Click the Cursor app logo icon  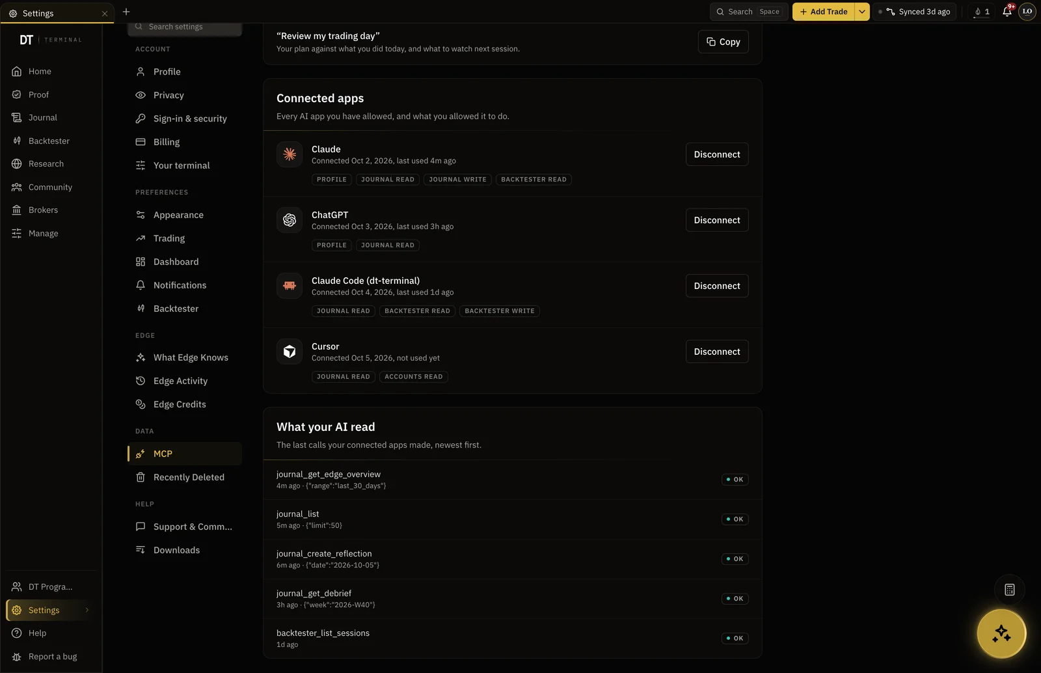290,351
